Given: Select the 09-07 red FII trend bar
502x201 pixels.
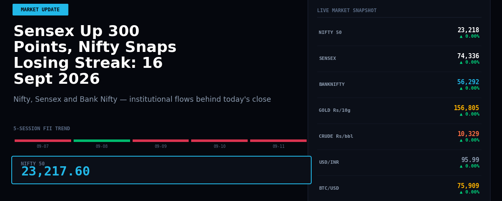Looking at the screenshot, I should tap(43, 141).
